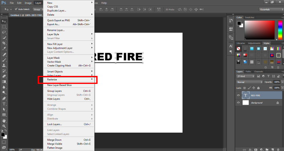The width and height of the screenshot is (284, 151).
Task: Open the History panel icon
Action: 231,20
